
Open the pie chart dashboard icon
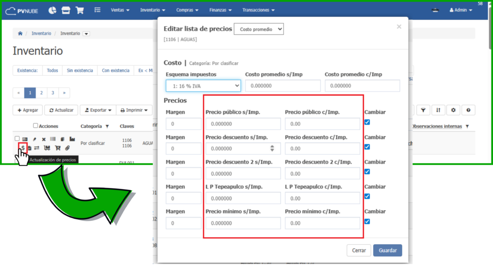[x=52, y=10]
